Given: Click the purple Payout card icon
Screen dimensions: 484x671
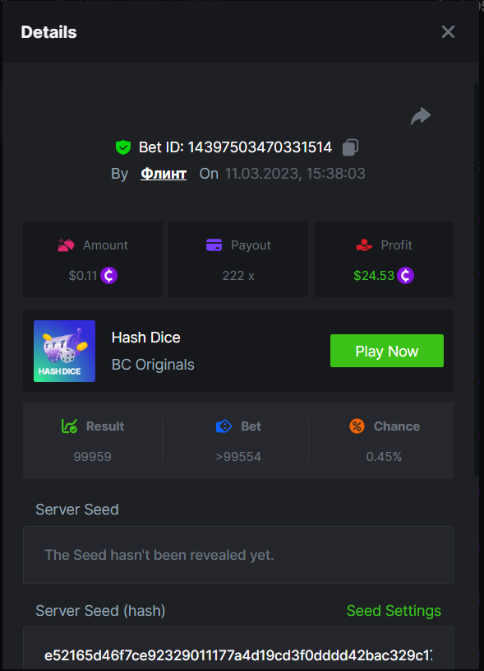Looking at the screenshot, I should pos(214,245).
